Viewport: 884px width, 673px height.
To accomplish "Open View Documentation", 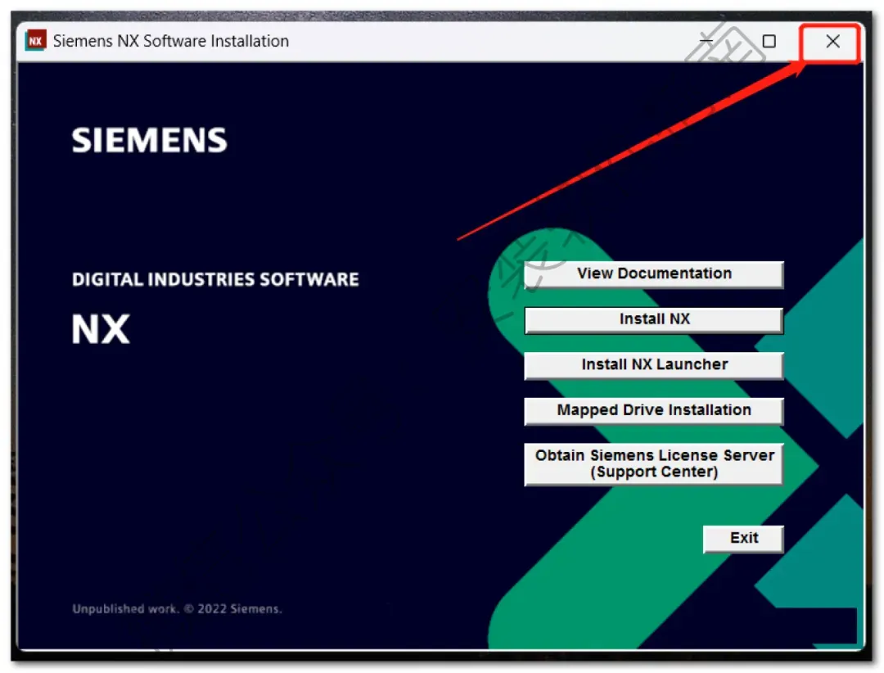I will [x=653, y=274].
